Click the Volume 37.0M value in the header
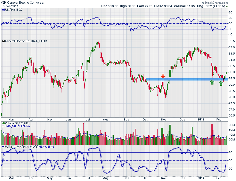The image size is (236, 181). click(185, 6)
